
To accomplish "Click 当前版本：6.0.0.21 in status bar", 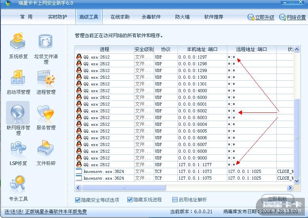I will 191,212.
